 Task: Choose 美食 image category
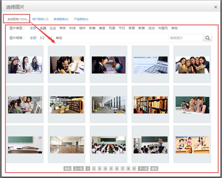(x=102, y=28)
